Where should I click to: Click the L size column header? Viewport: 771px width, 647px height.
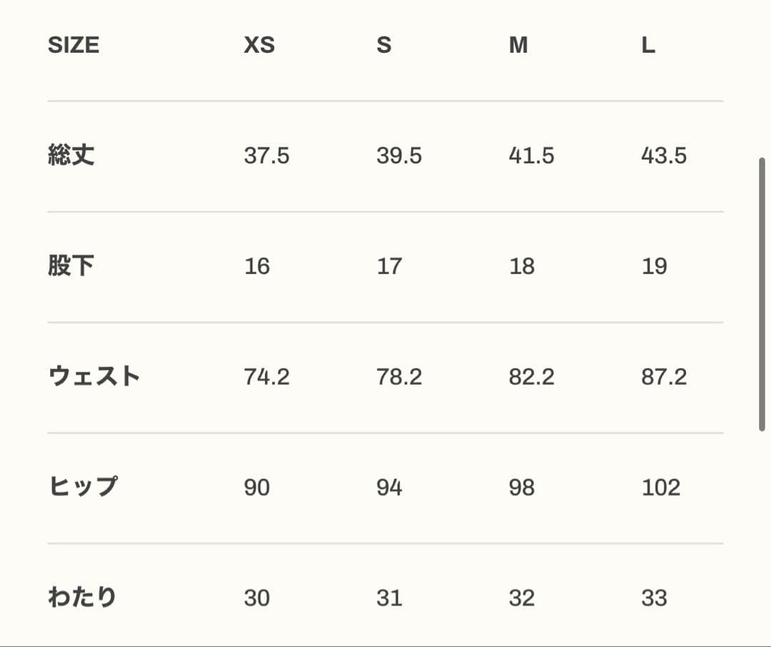click(x=648, y=46)
